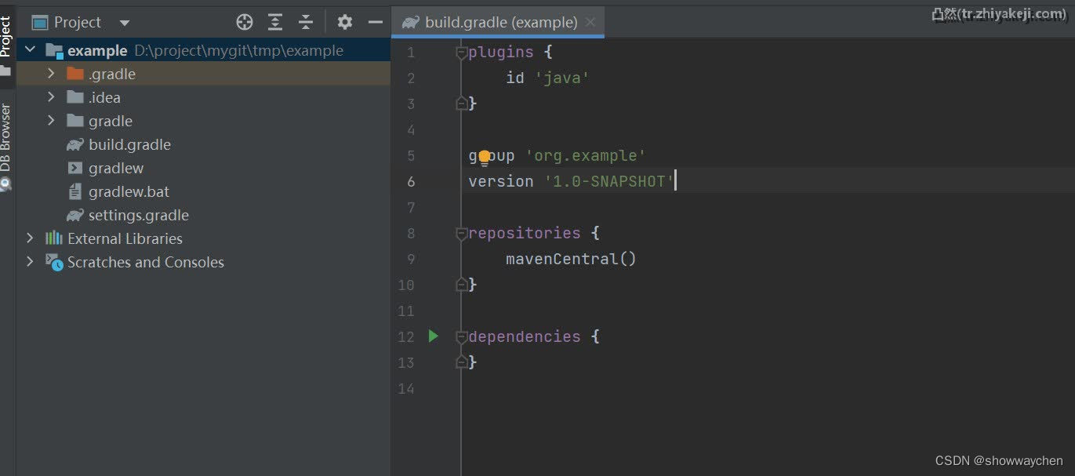Click the External Libraries bar-chart icon
1075x476 pixels.
[54, 238]
